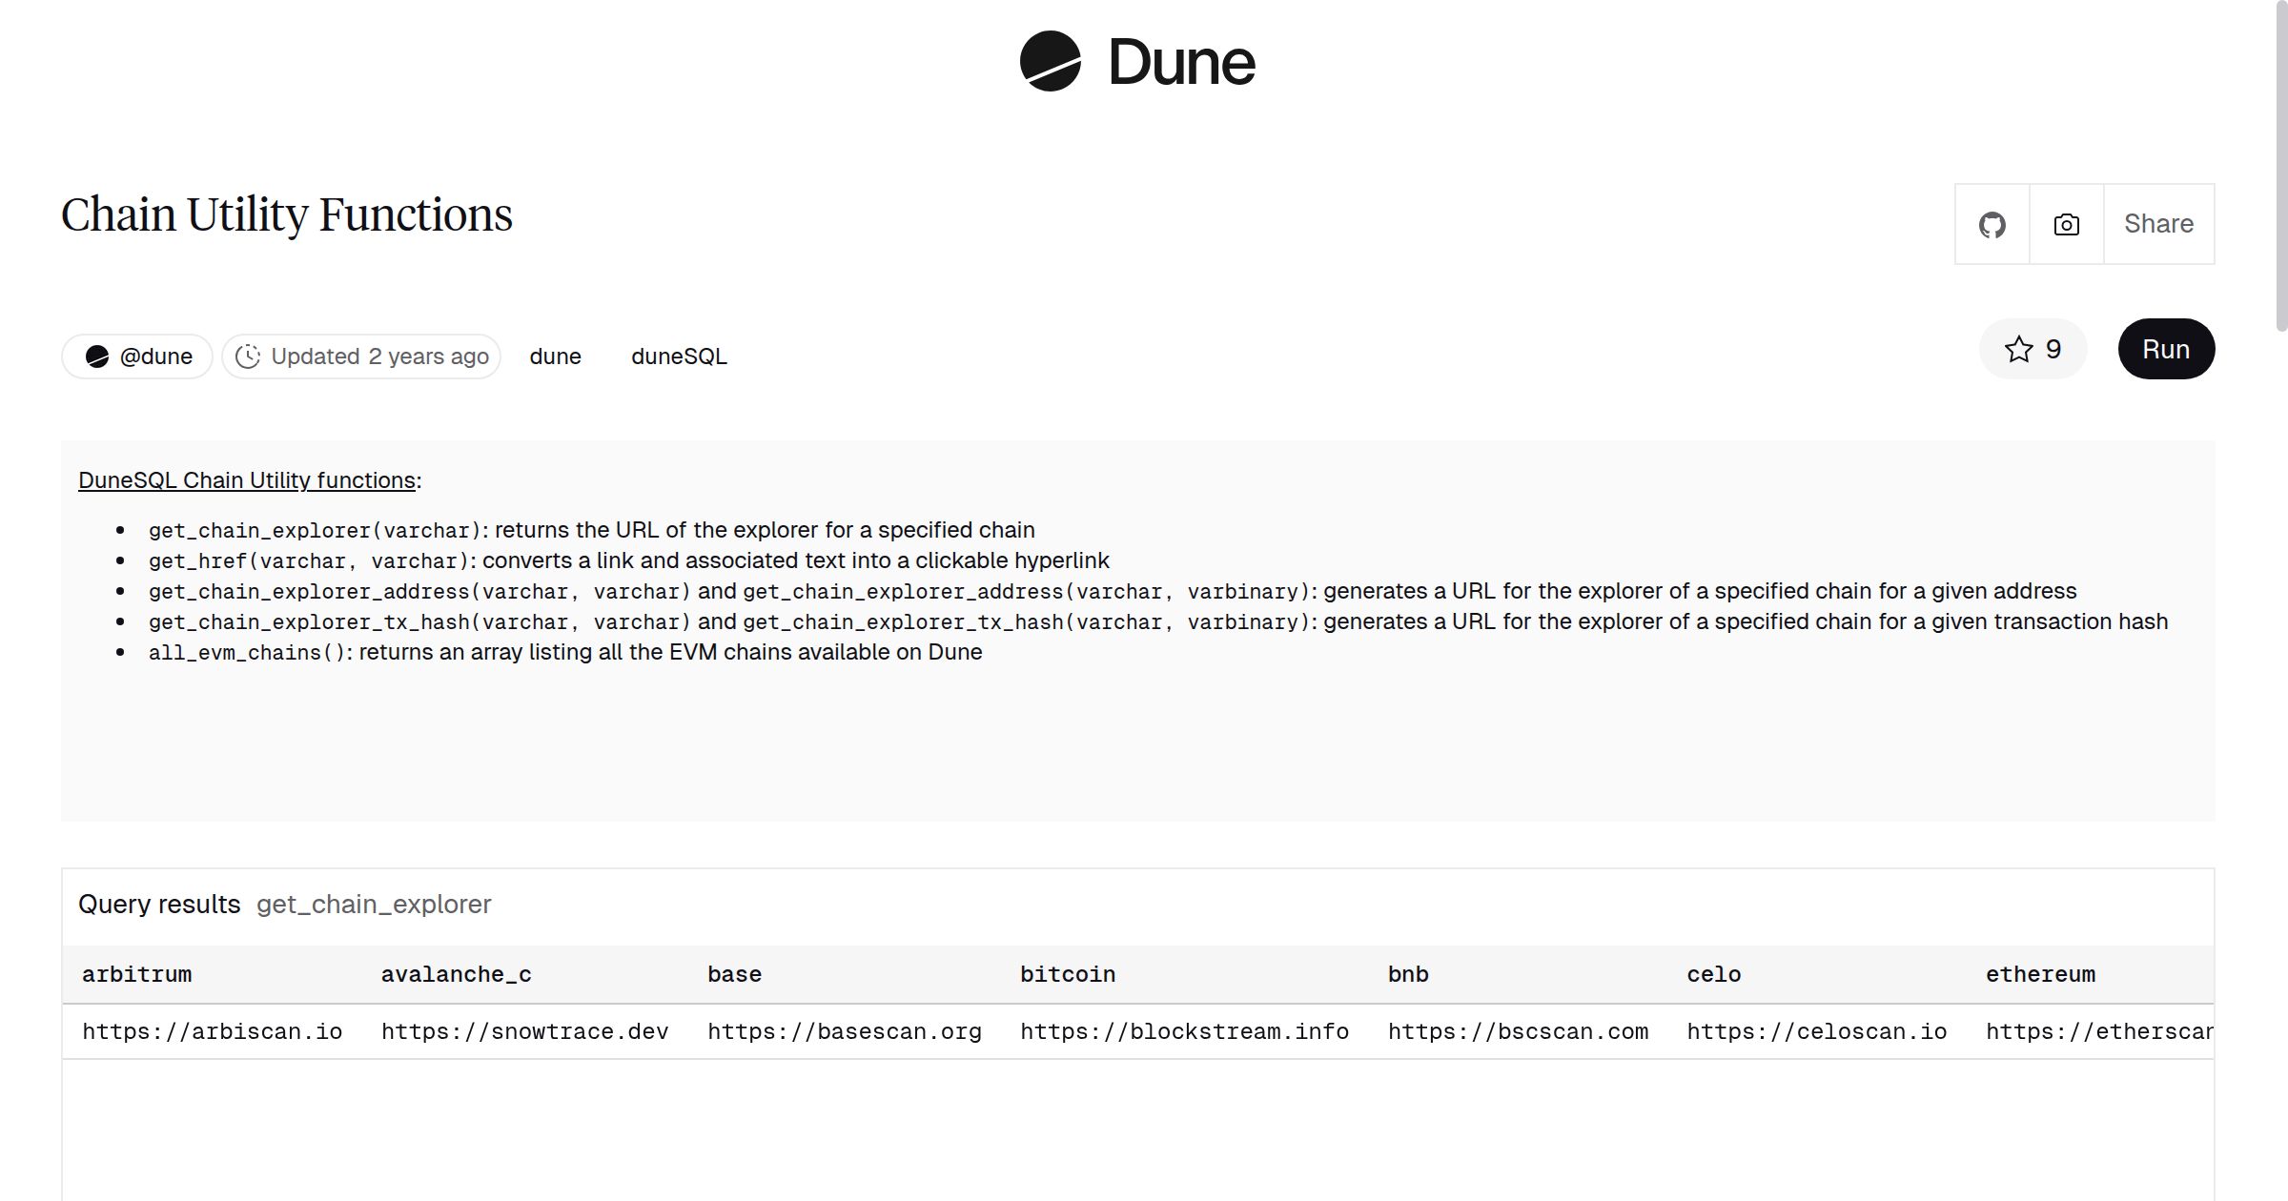Click the https://snowtrace.dev cell
Screen dimensions: 2288x1201
pyautogui.click(x=524, y=1031)
